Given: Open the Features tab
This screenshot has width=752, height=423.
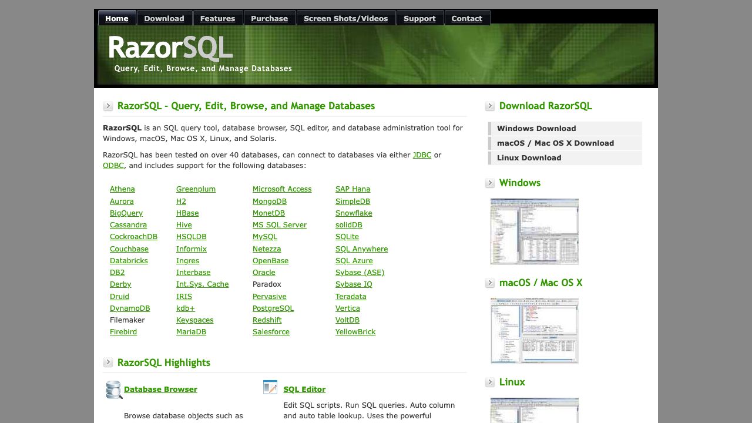Looking at the screenshot, I should 217,18.
